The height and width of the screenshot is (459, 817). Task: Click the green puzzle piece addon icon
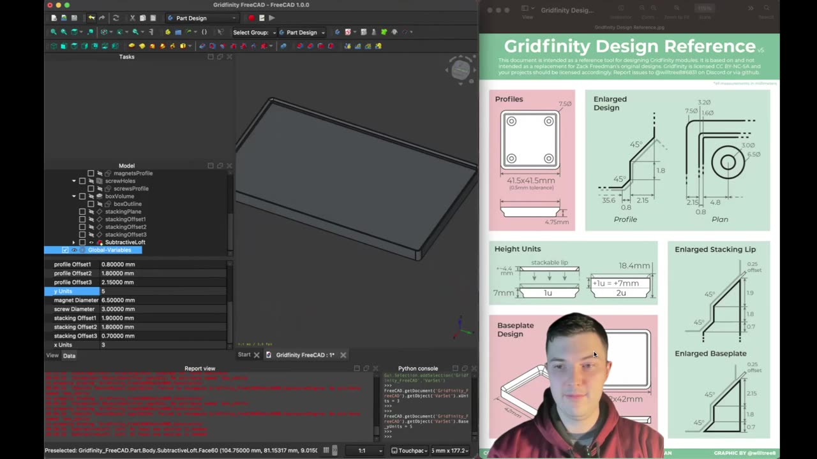pyautogui.click(x=384, y=32)
